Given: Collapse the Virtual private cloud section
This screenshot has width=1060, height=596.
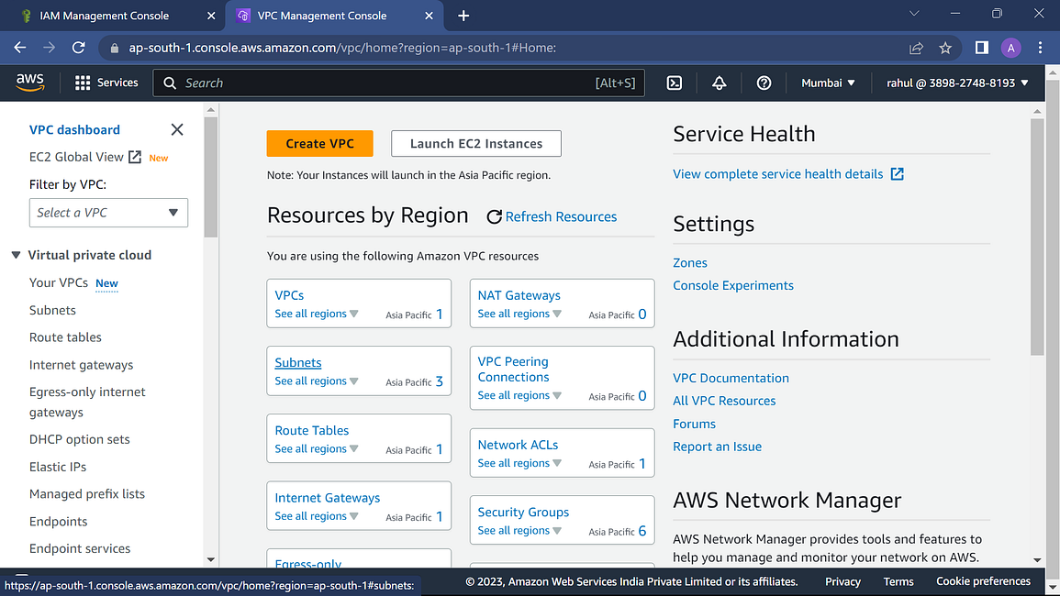Looking at the screenshot, I should (x=16, y=255).
